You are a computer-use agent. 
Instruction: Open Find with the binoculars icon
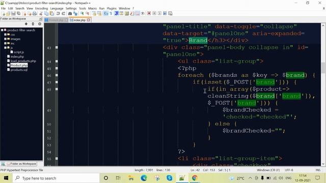tap(70, 14)
